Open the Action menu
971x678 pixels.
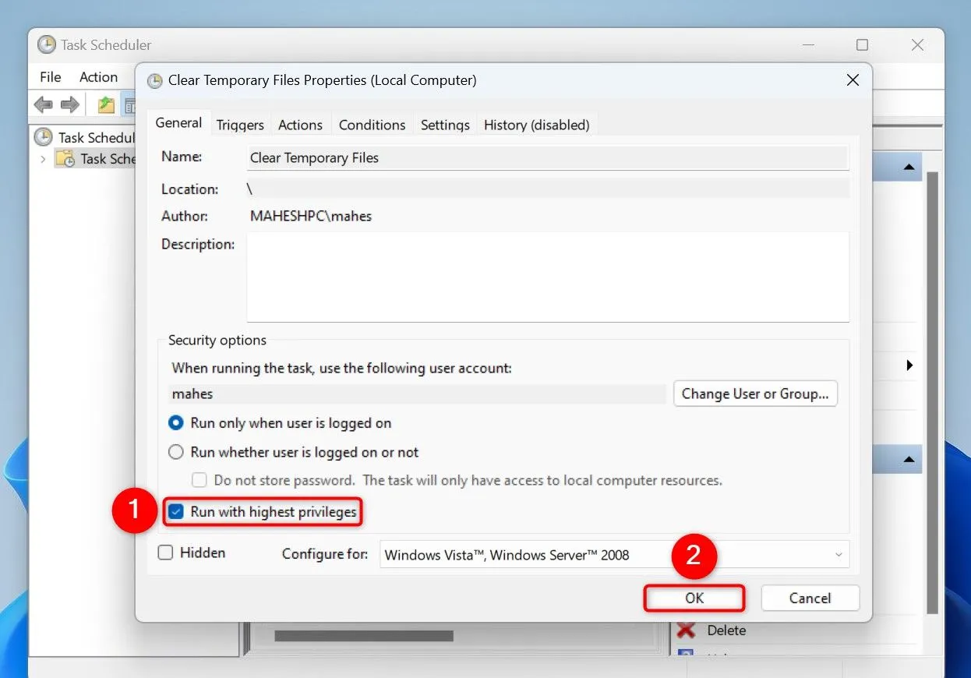(98, 76)
